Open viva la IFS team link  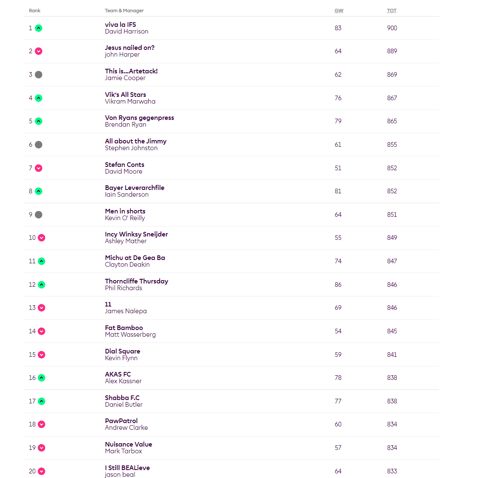point(120,25)
